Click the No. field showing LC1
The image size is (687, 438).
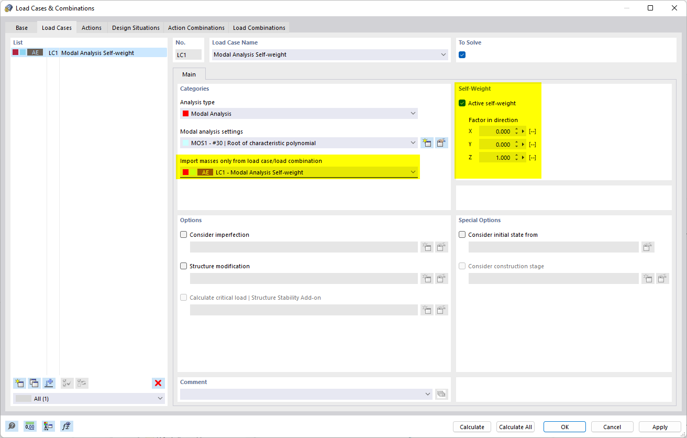tap(189, 54)
